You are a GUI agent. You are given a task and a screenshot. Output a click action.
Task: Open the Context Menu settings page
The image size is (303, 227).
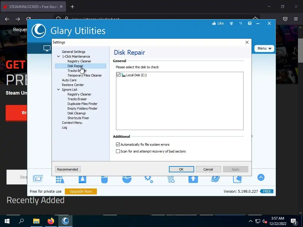tap(72, 123)
